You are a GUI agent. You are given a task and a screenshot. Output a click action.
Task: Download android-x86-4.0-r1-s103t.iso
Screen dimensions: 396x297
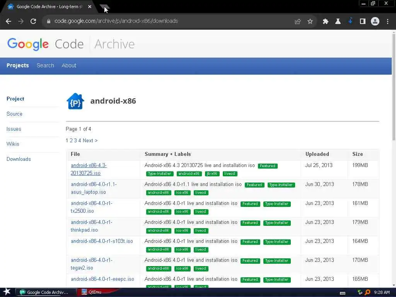[x=102, y=241]
